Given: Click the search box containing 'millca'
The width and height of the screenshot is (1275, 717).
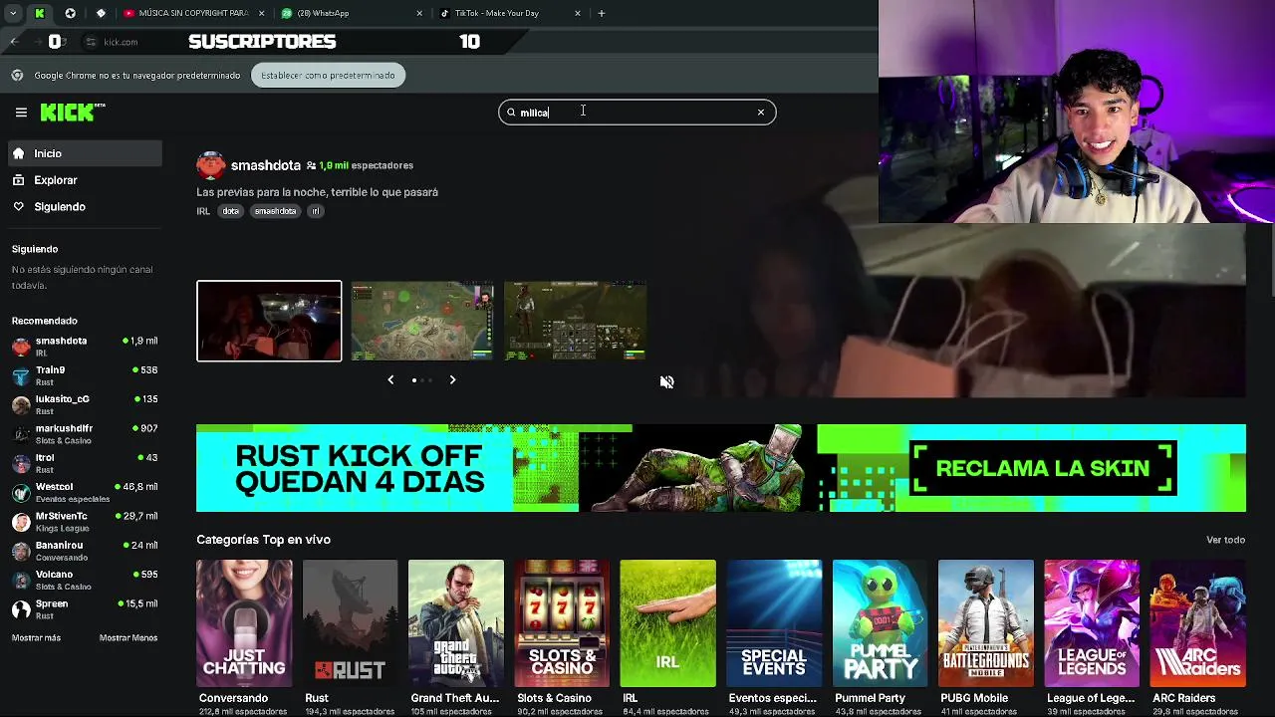Looking at the screenshot, I should [637, 113].
